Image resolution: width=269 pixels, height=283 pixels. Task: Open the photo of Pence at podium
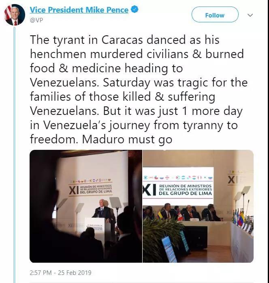coord(86,206)
